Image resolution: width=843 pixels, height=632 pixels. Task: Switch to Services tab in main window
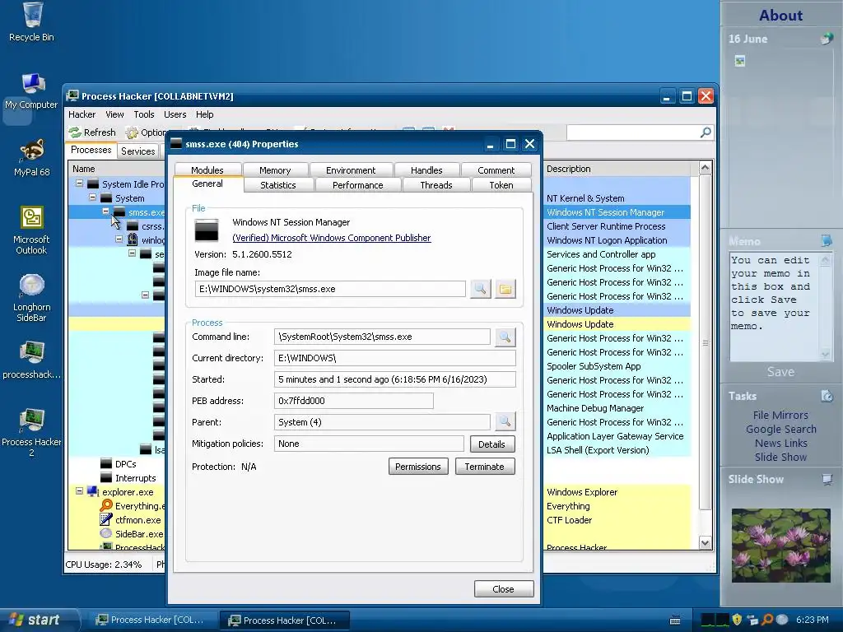tap(137, 151)
